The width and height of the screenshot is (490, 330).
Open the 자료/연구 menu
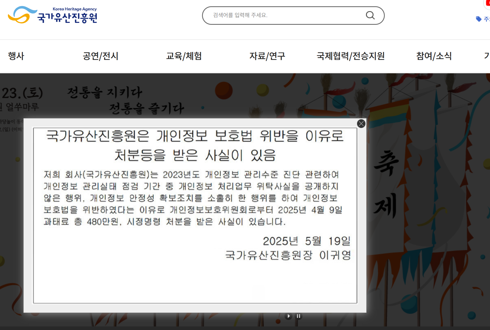coord(267,56)
